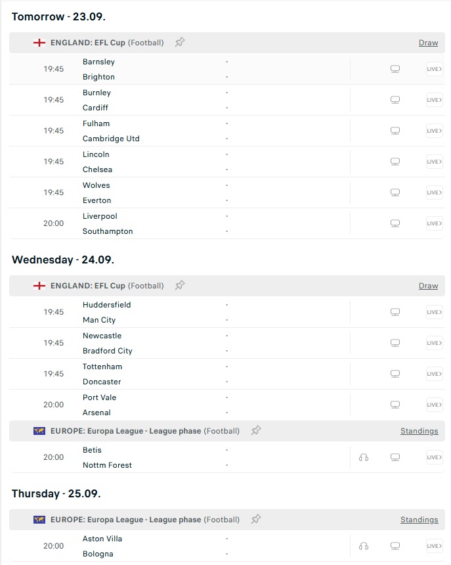Click the LIVE icon for Liverpool vs Southampton

point(434,223)
